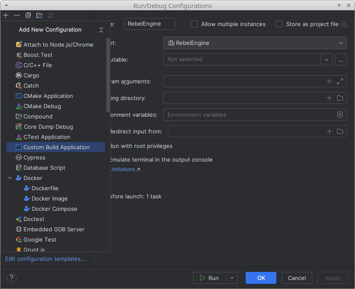Enable Allow multiple instances checkbox
Viewport: 355px width, 289px height.
pyautogui.click(x=194, y=24)
